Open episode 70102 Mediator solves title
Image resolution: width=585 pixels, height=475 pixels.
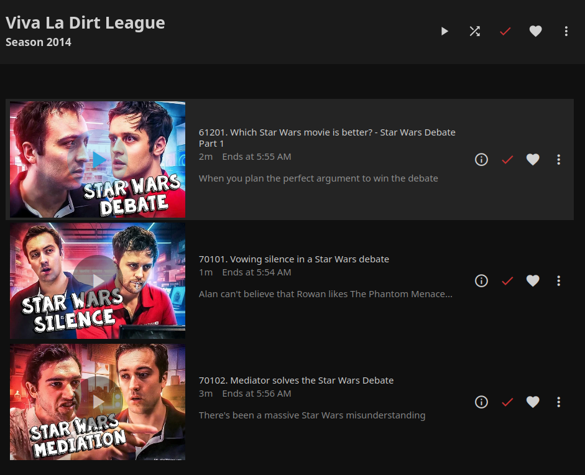(297, 380)
